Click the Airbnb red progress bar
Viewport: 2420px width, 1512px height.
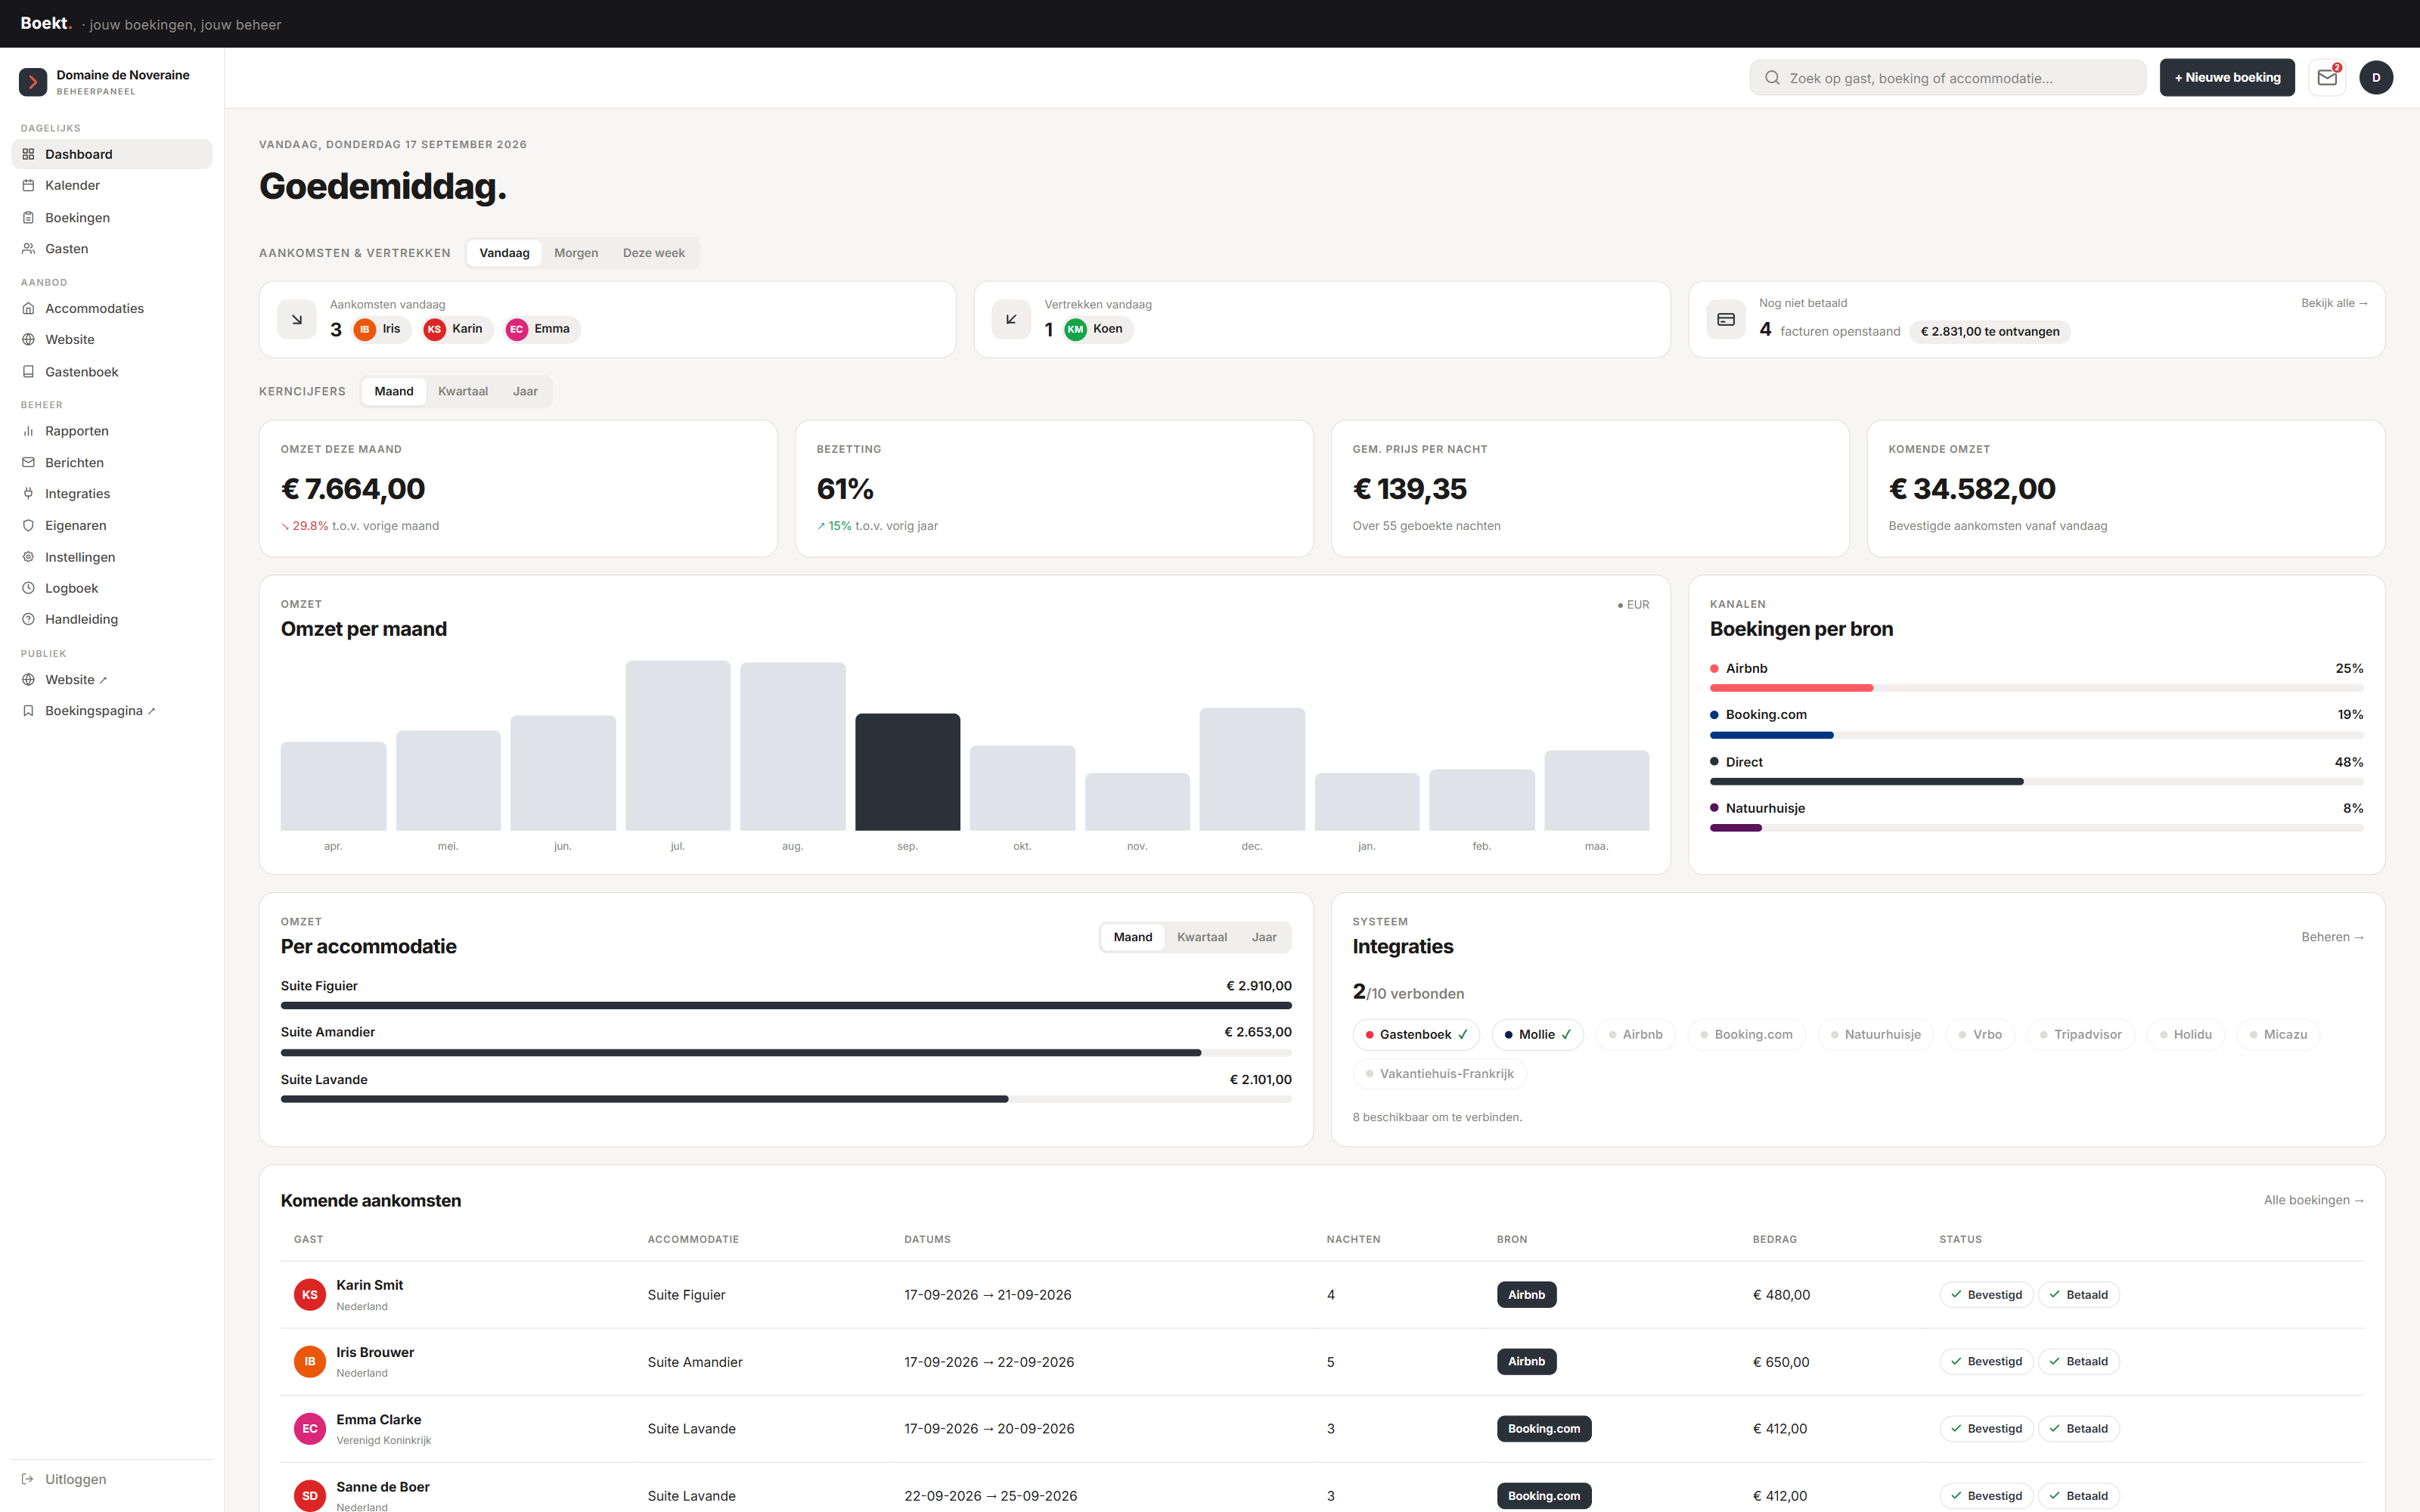tap(1791, 688)
